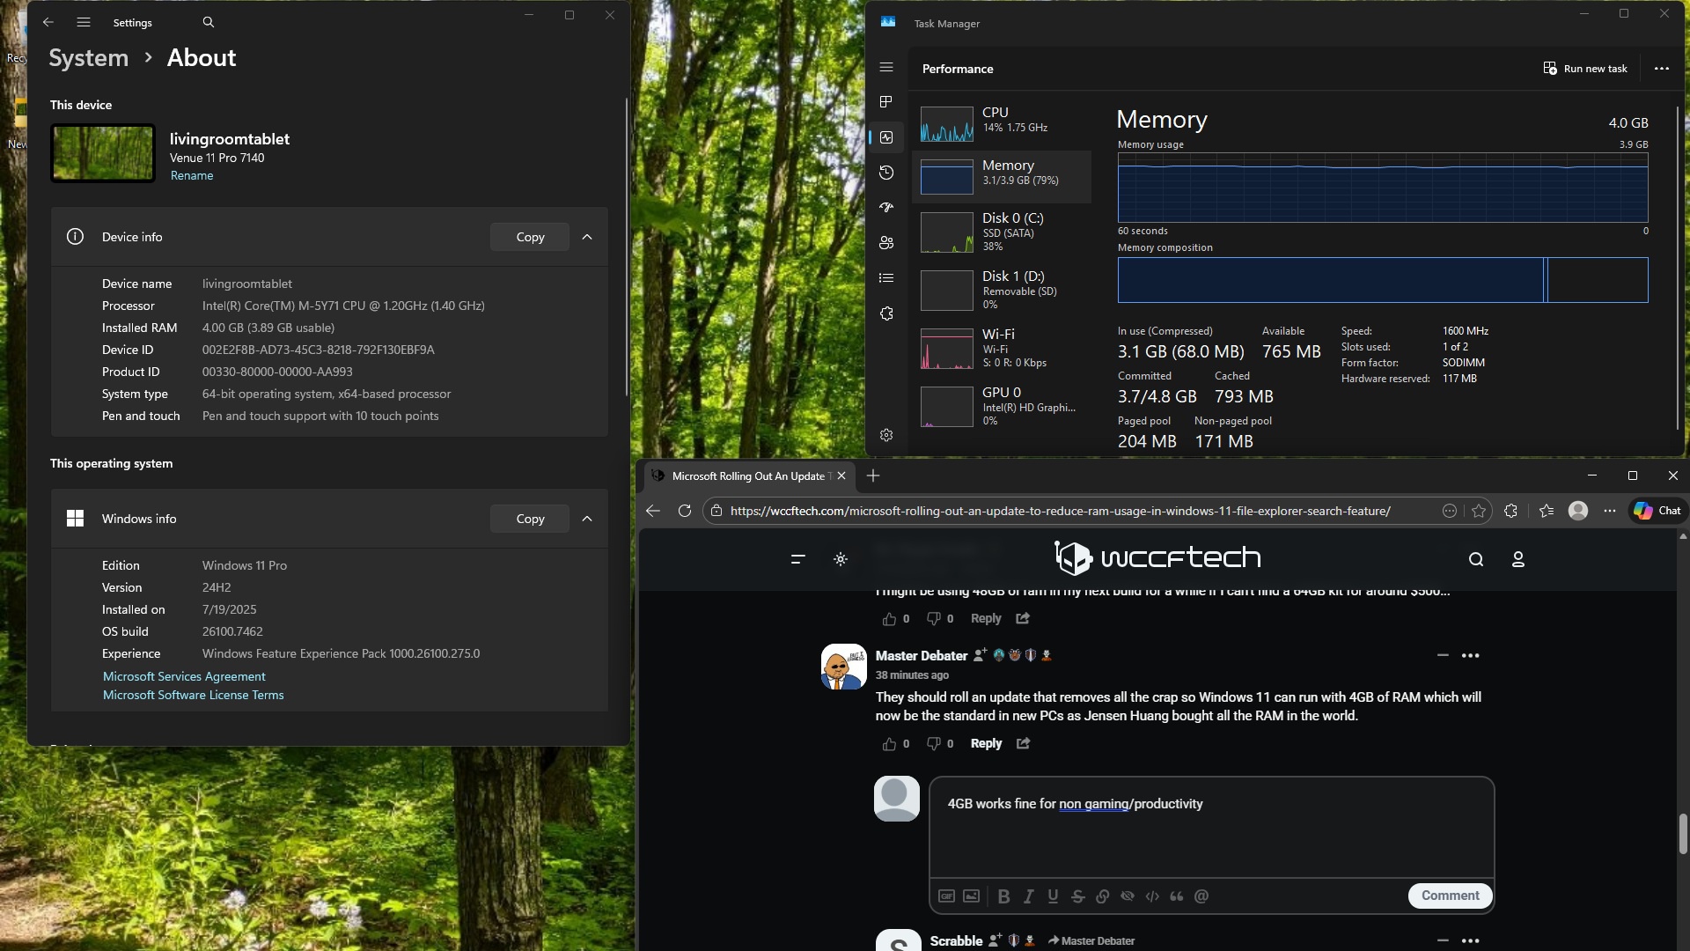
Task: Open Settings navigation hamburger menu
Action: (84, 22)
